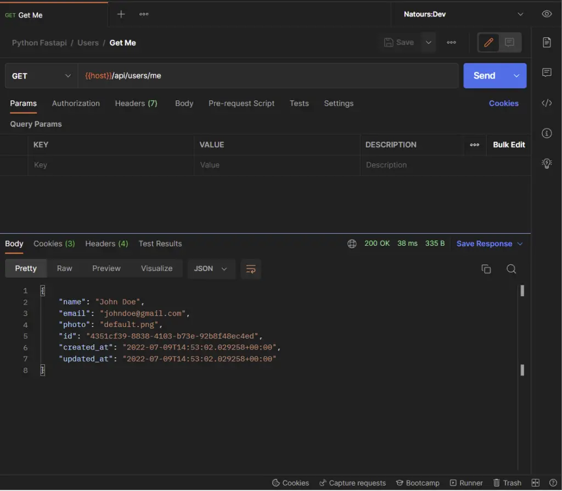Image resolution: width=562 pixels, height=491 pixels.
Task: Open the code snippet panel
Action: click(547, 103)
